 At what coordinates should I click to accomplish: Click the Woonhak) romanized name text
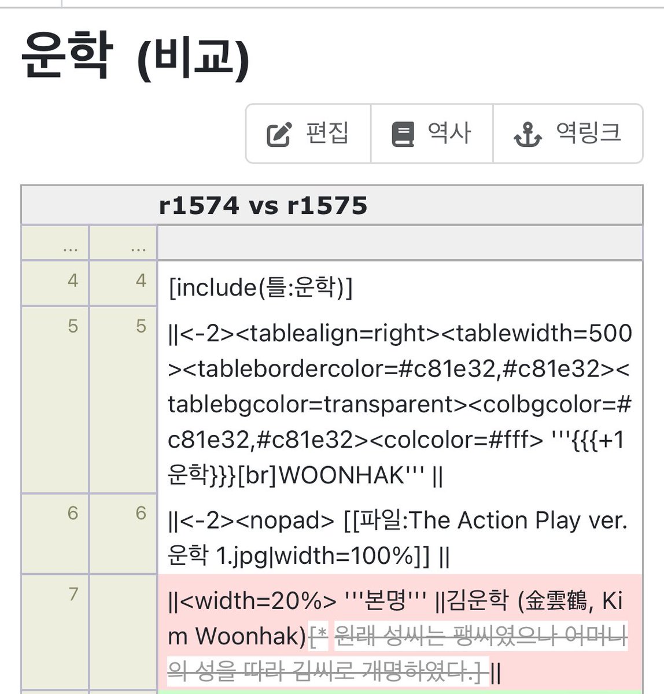tap(250, 636)
